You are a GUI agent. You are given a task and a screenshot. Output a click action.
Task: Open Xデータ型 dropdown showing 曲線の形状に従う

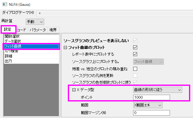click(157, 90)
